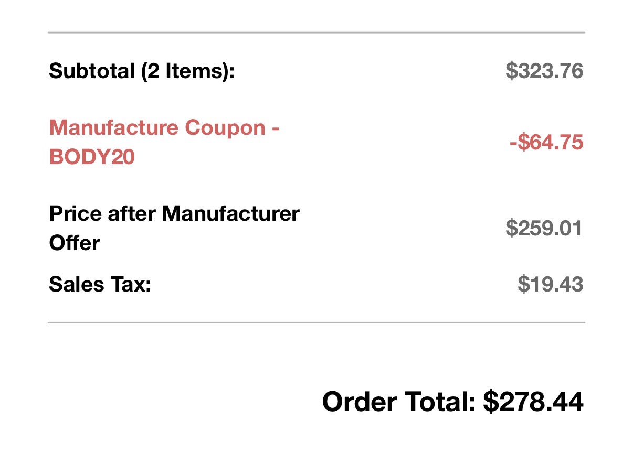Click the top horizontal divider line
The height and width of the screenshot is (464, 633).
316,33
